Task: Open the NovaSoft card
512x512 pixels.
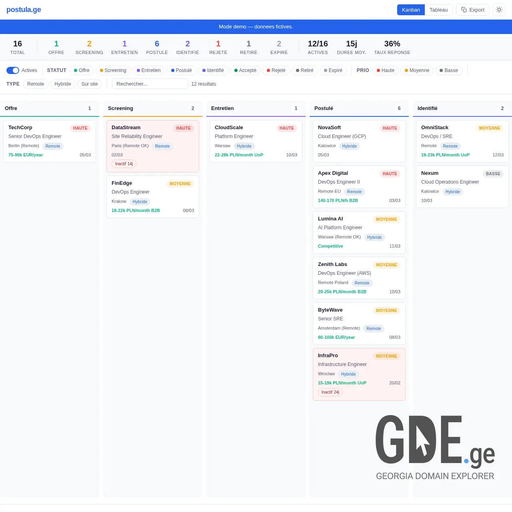Action: click(x=359, y=141)
